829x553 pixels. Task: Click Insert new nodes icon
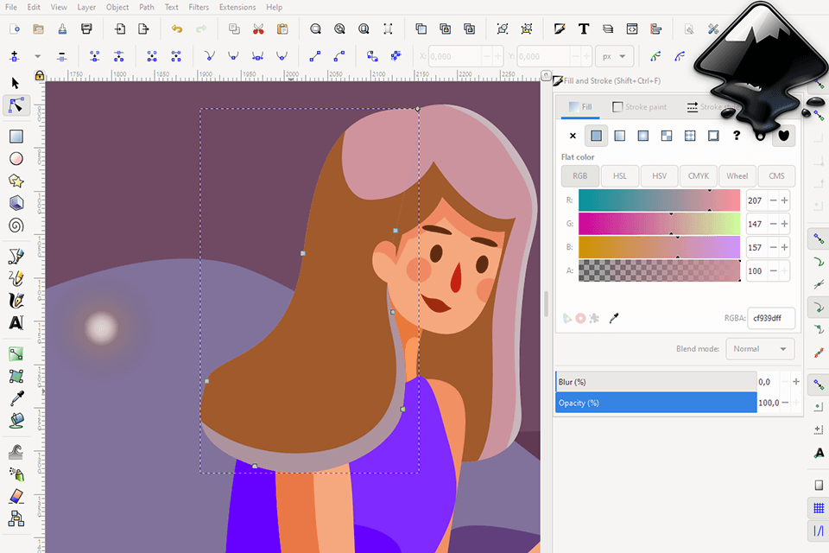15,56
